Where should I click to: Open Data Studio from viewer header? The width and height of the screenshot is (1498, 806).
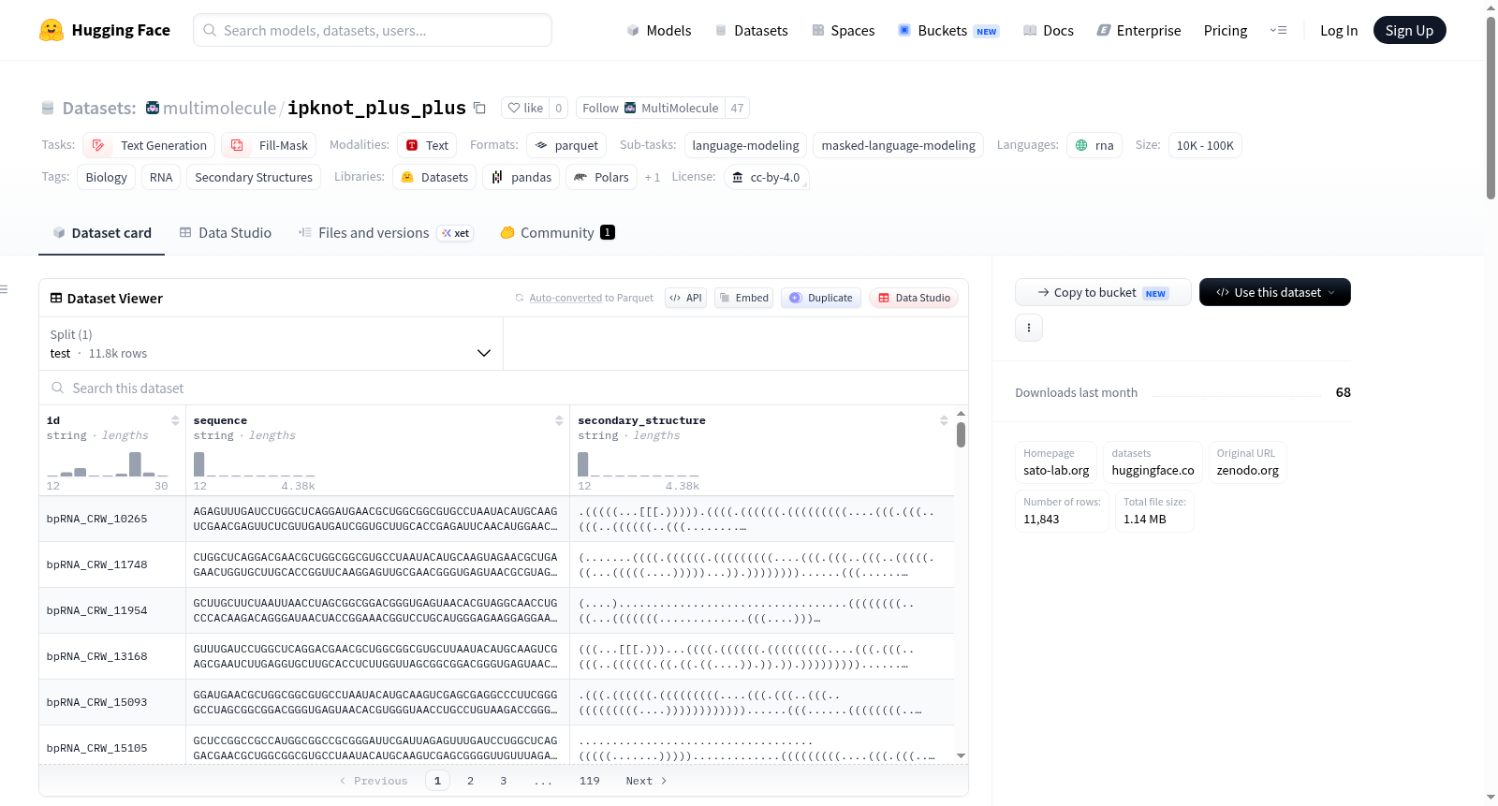click(914, 298)
